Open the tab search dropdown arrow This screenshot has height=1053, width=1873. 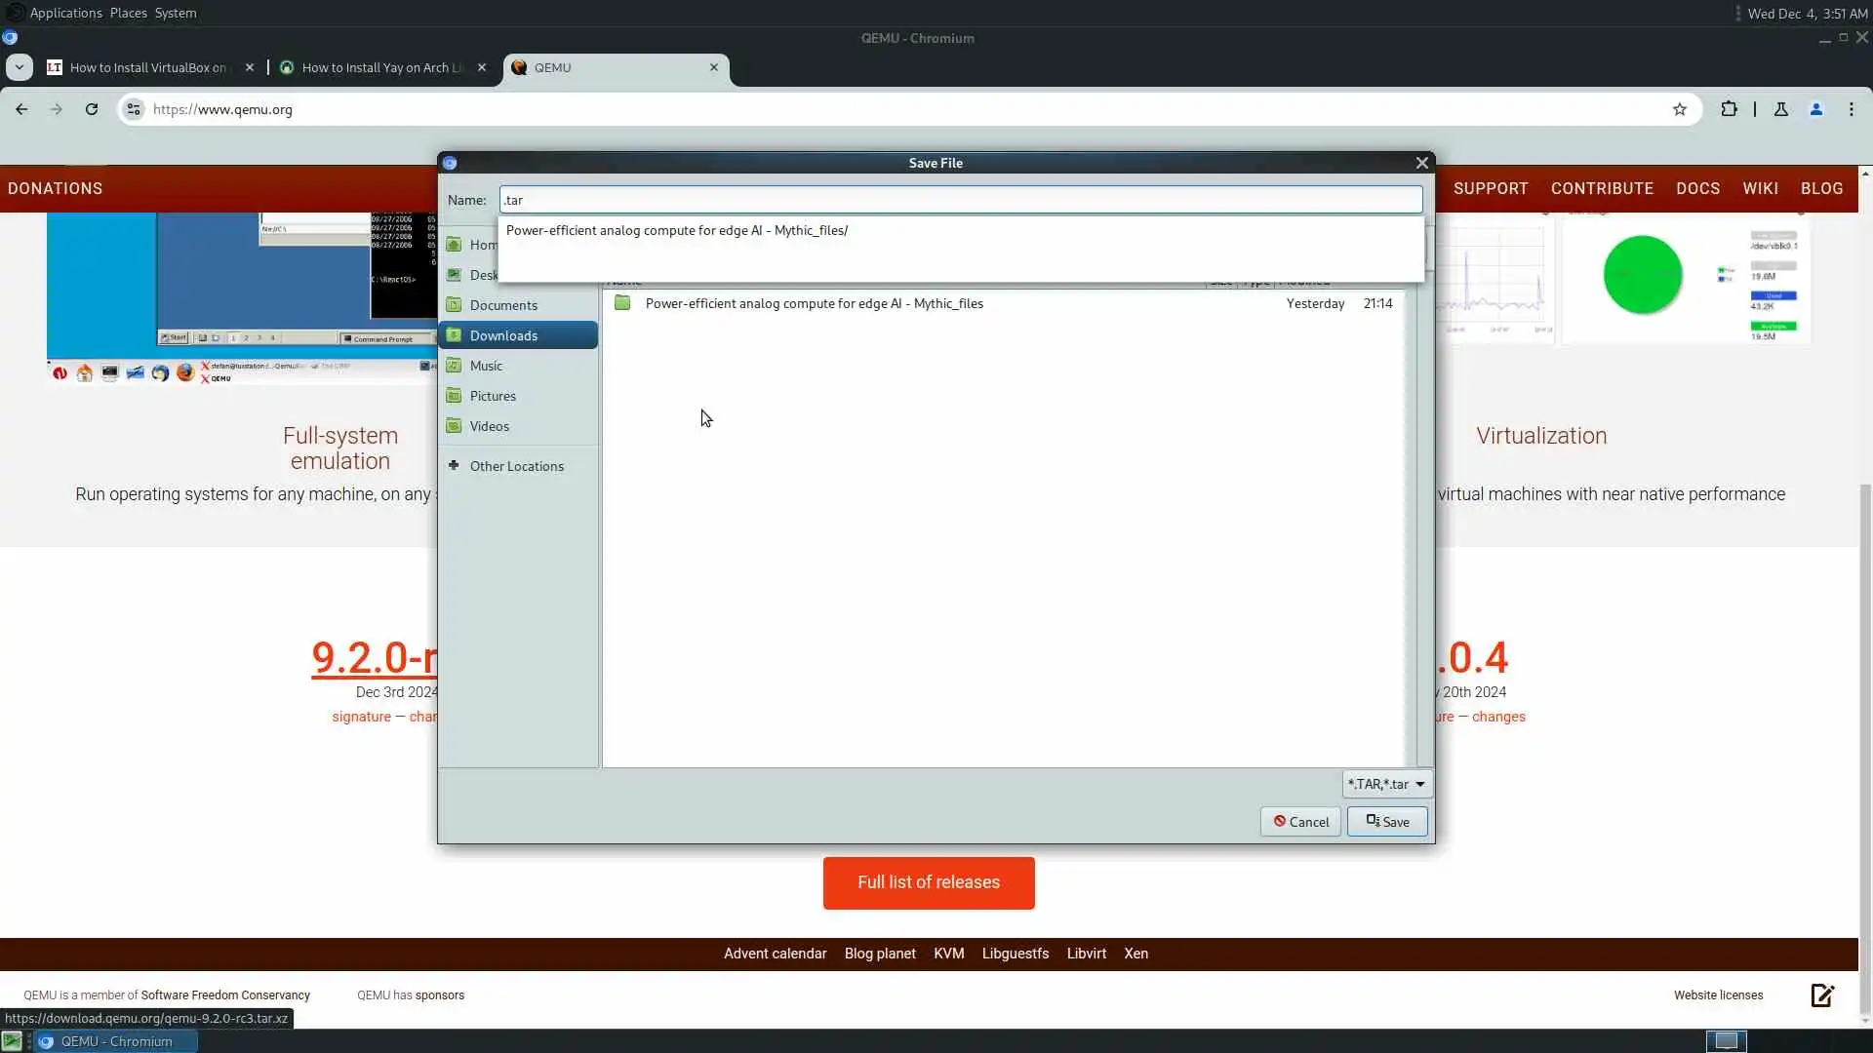19,67
